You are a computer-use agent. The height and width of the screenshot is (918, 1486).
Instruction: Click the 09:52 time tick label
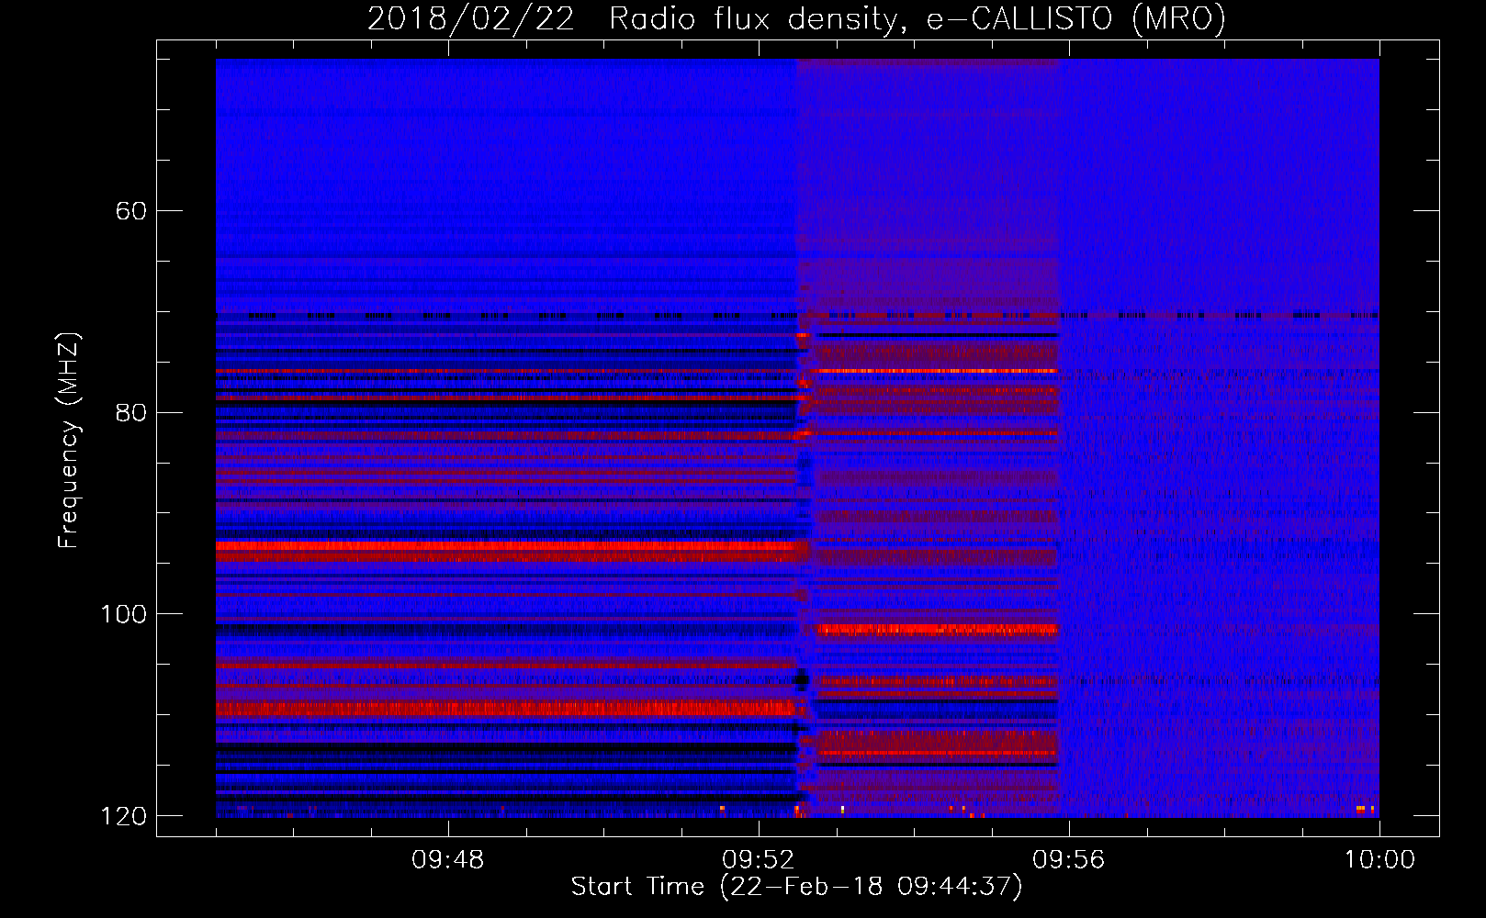point(758,860)
